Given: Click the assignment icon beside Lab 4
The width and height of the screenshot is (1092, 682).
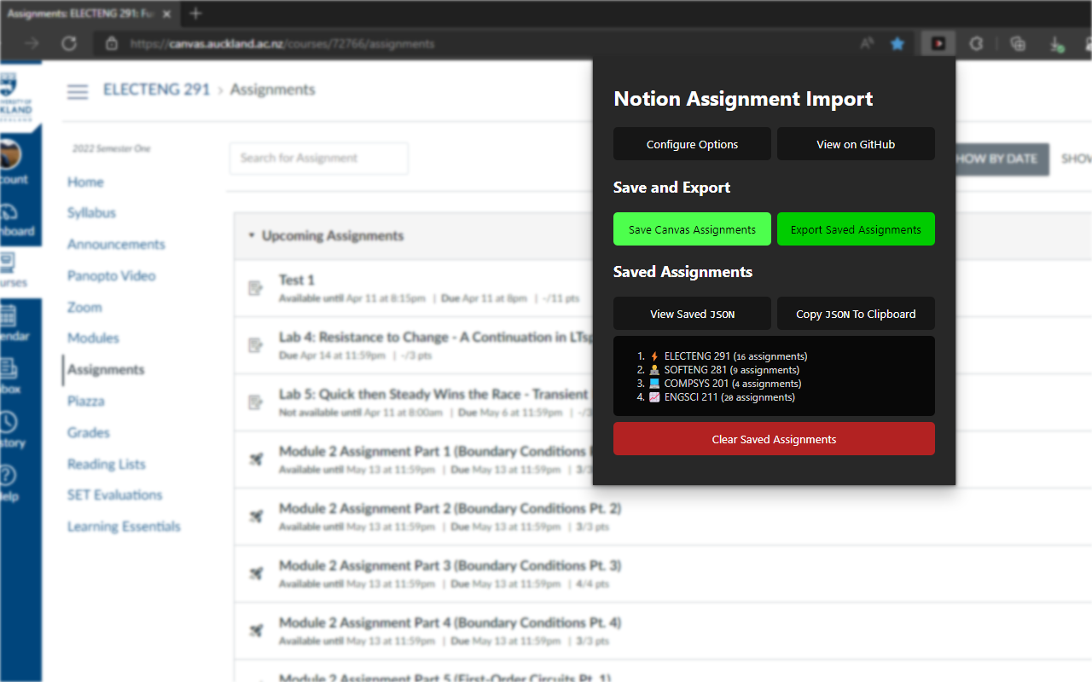Looking at the screenshot, I should 255,345.
